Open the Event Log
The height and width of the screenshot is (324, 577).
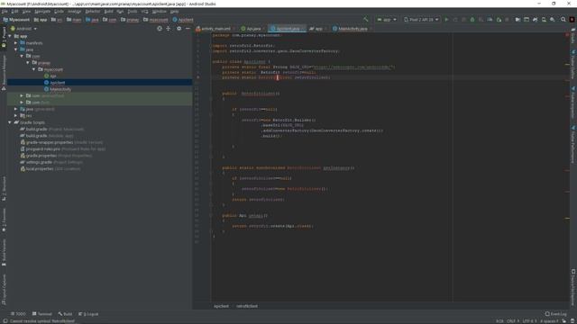tap(555, 314)
